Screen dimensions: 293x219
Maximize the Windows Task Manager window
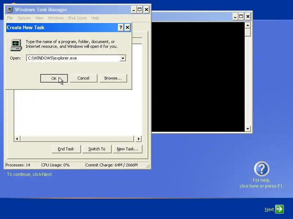coord(140,10)
